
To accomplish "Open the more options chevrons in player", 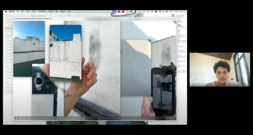I will coord(174,118).
